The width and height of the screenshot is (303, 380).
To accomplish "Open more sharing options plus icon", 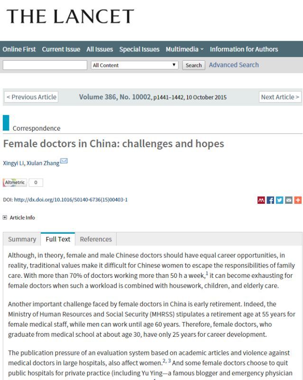I will tap(298, 200).
